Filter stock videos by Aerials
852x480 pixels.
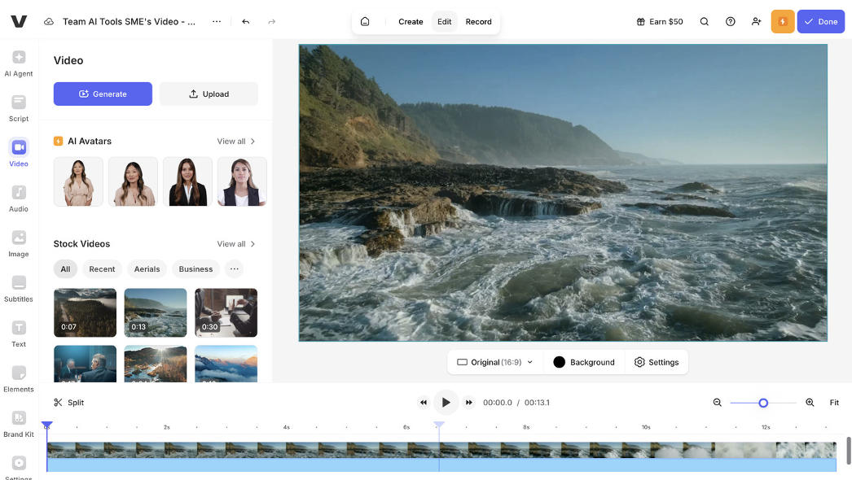click(147, 268)
